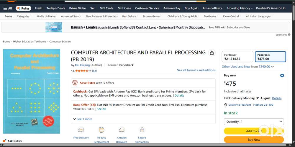This screenshot has width=295, height=147.
Task: Choose the Hardcover format option
Action: 237,57
